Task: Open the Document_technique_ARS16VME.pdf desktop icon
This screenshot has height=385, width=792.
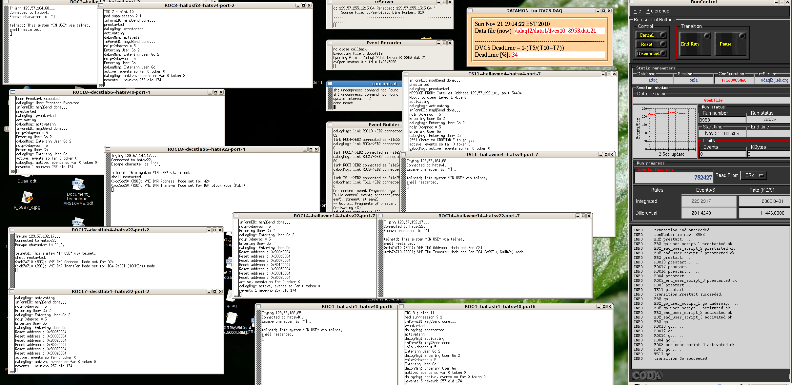Action: (78, 184)
